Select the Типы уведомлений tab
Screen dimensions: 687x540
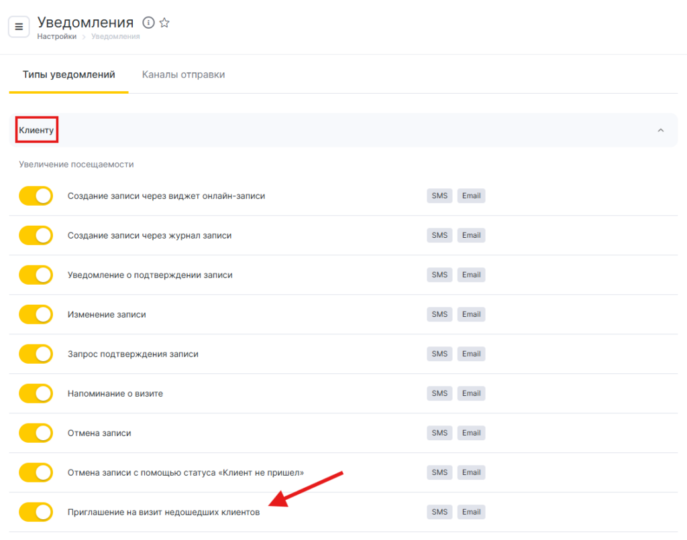pyautogui.click(x=68, y=74)
